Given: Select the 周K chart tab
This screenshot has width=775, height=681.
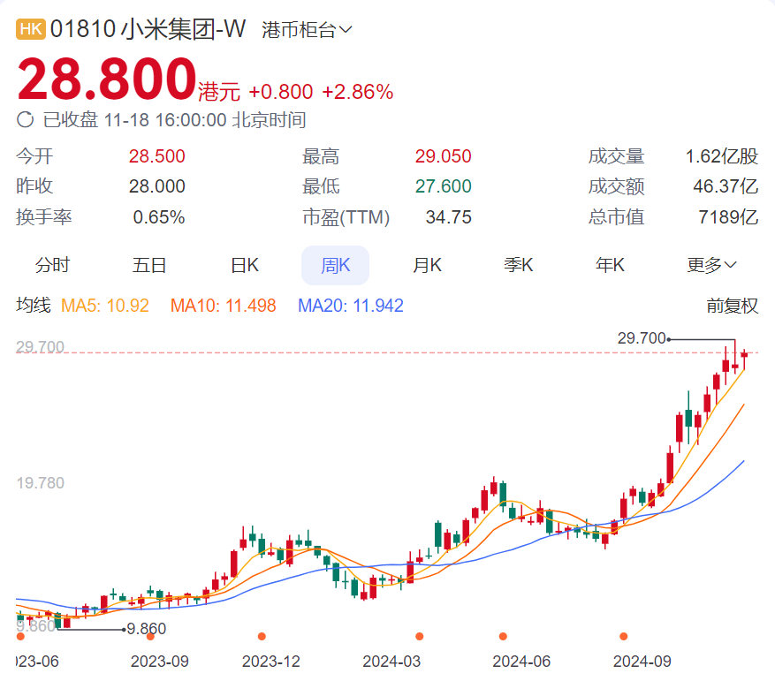Looking at the screenshot, I should [x=335, y=265].
